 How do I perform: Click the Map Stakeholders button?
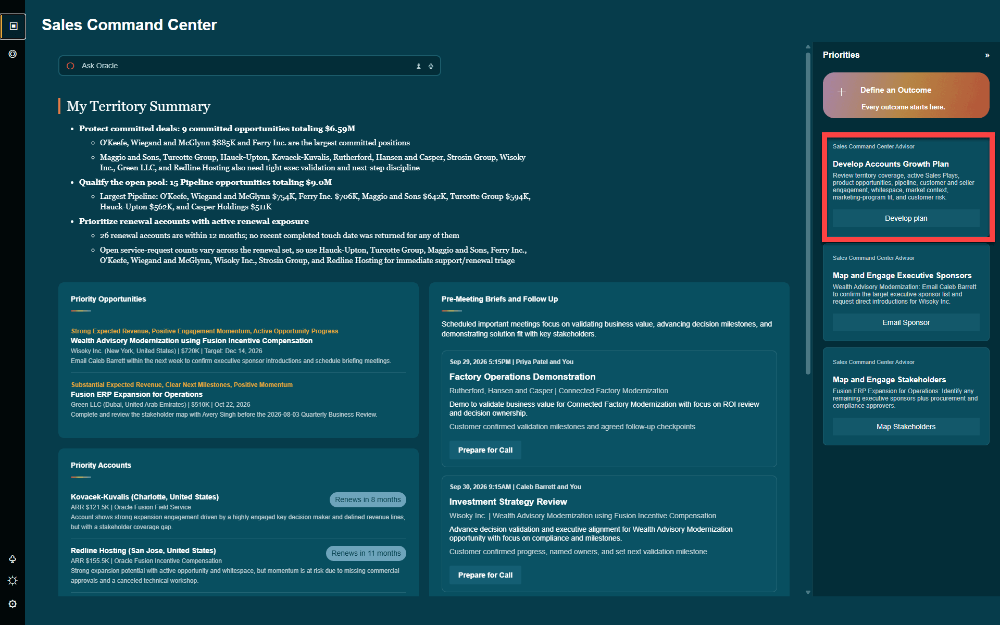906,427
